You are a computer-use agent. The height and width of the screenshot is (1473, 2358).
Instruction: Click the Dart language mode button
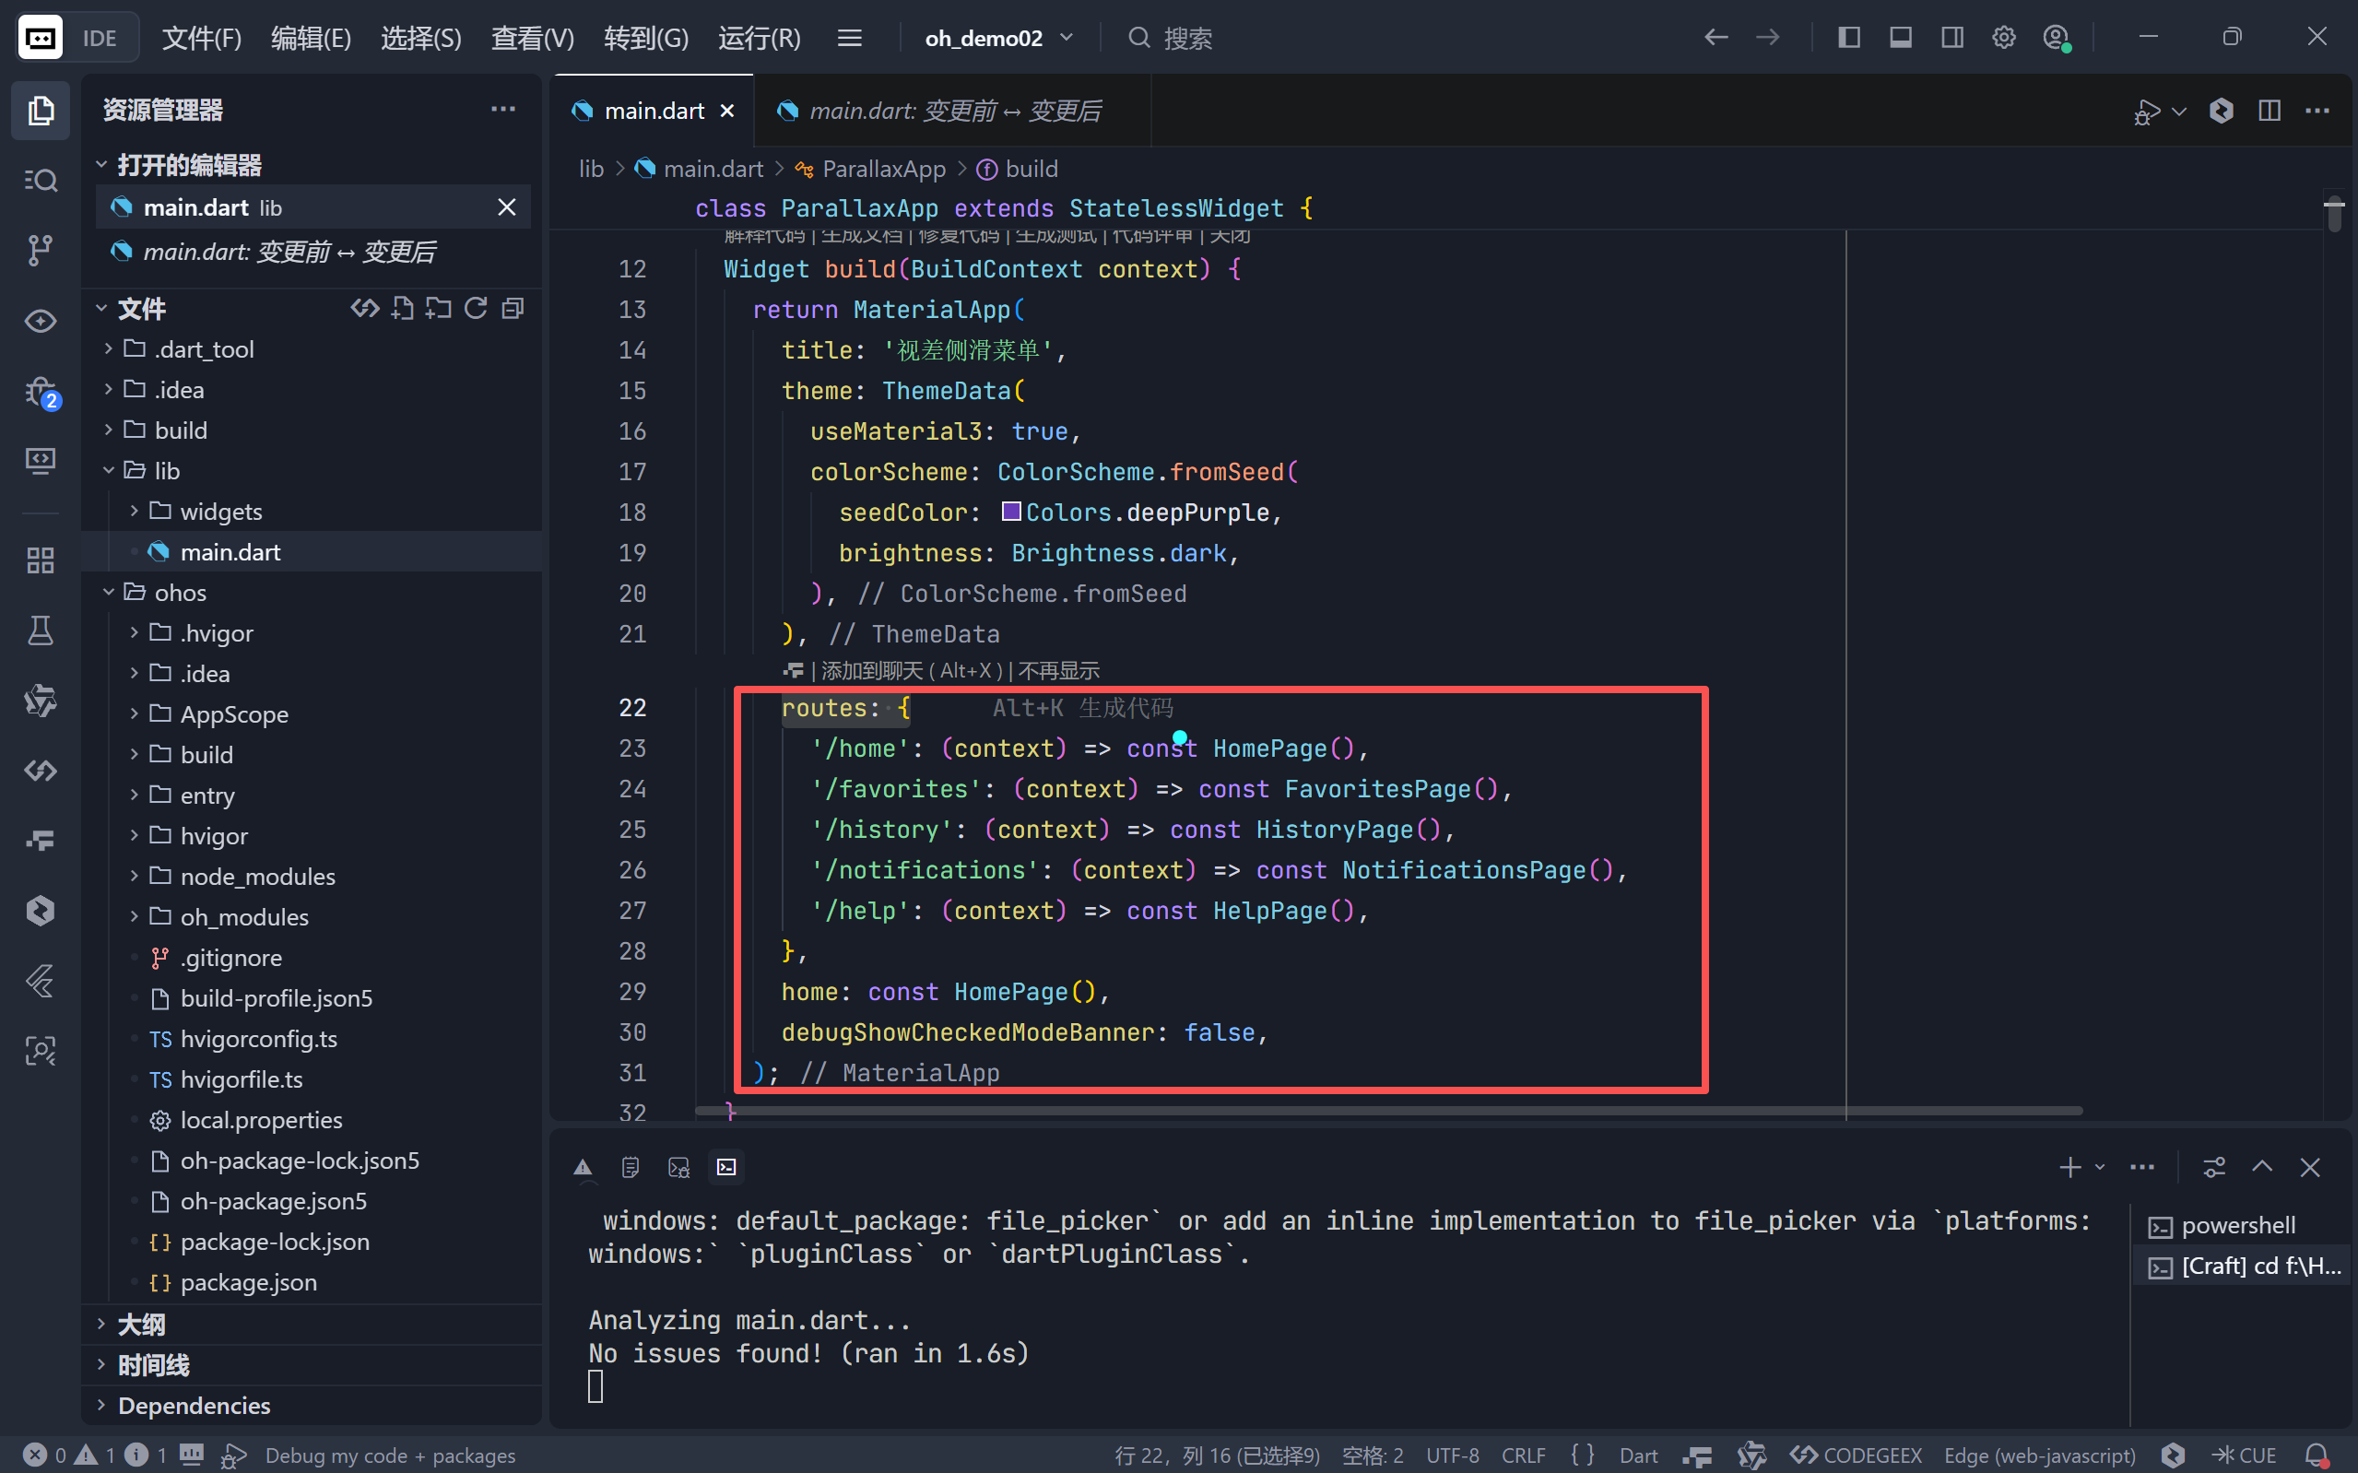coord(1637,1455)
